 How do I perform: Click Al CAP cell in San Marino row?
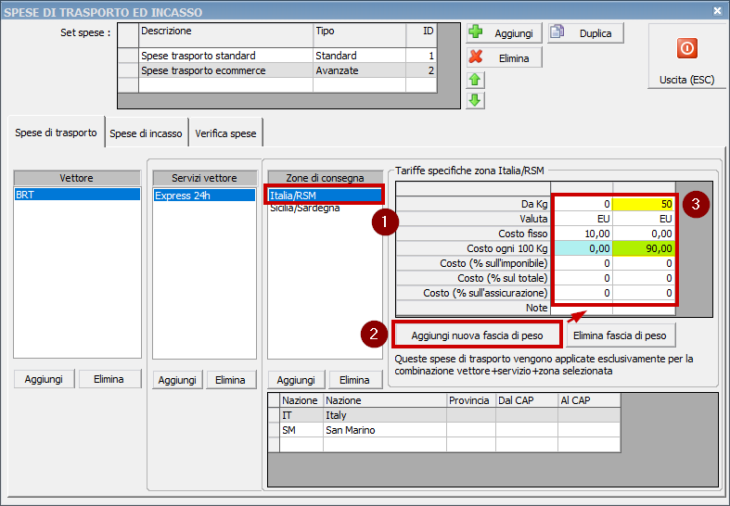[589, 430]
